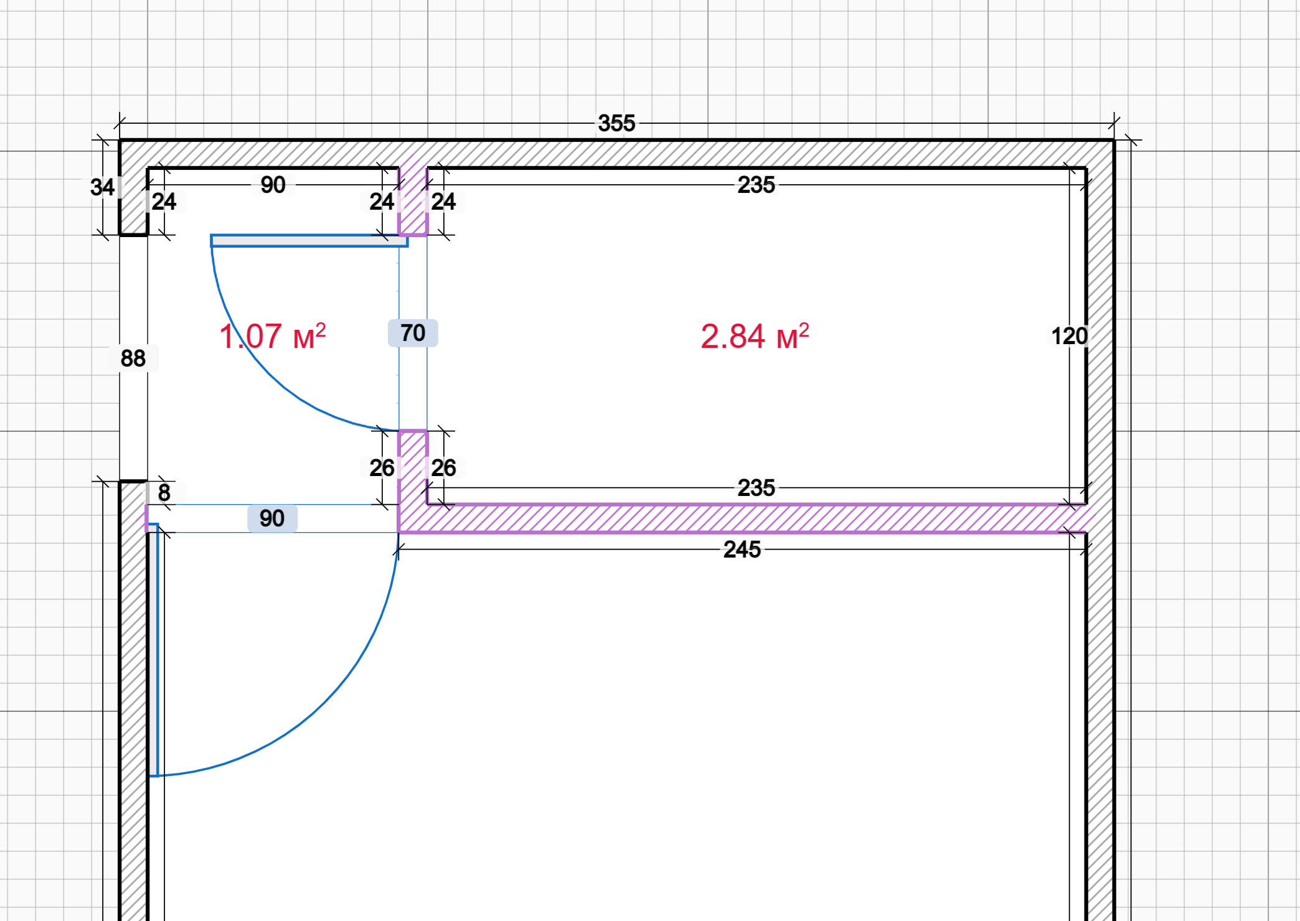Click the lower 235 dimension above purple wall
This screenshot has height=921, width=1300.
tap(756, 488)
